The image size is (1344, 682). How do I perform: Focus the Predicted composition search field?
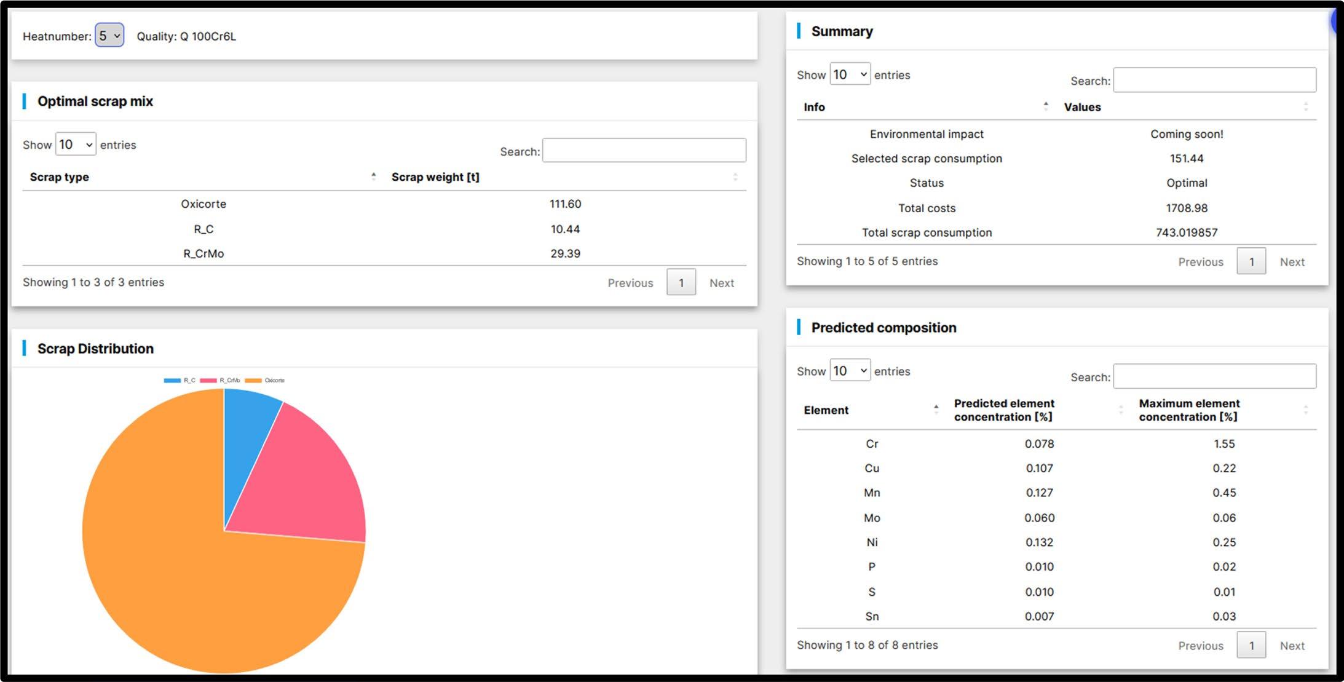click(1214, 376)
